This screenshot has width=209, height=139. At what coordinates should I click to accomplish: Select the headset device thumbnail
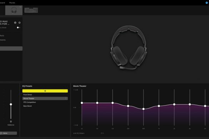[x=14, y=10]
